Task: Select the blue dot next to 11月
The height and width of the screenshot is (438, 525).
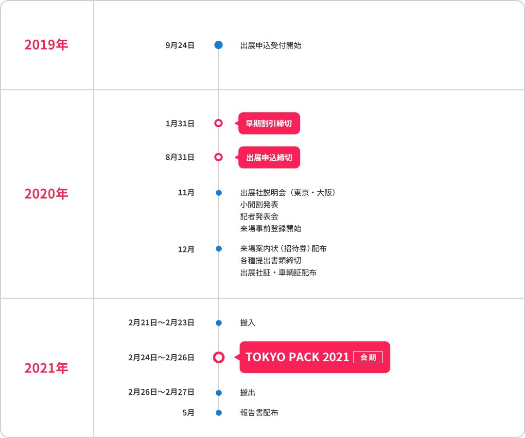Action: (219, 193)
